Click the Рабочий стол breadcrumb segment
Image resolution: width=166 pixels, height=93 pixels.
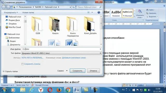tap(51, 7)
